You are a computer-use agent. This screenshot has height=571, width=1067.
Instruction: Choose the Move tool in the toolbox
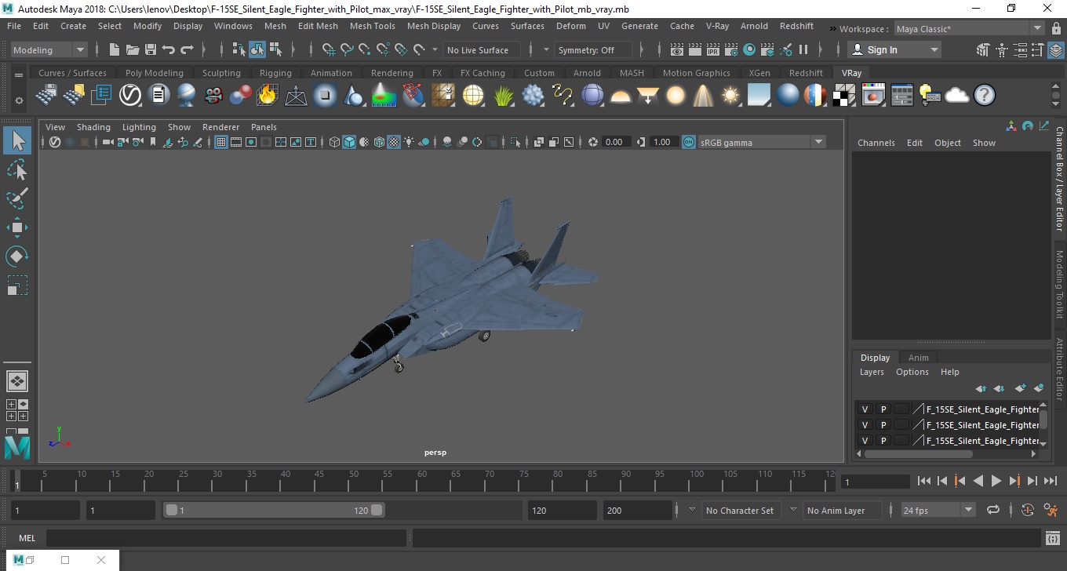[16, 227]
